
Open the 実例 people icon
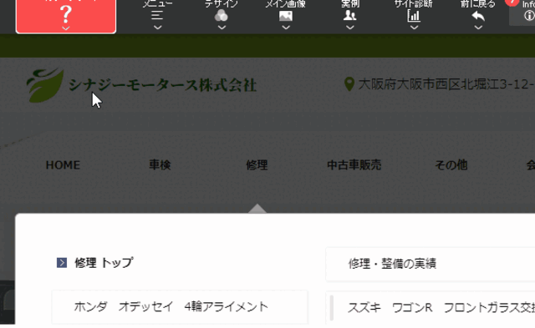tap(349, 15)
